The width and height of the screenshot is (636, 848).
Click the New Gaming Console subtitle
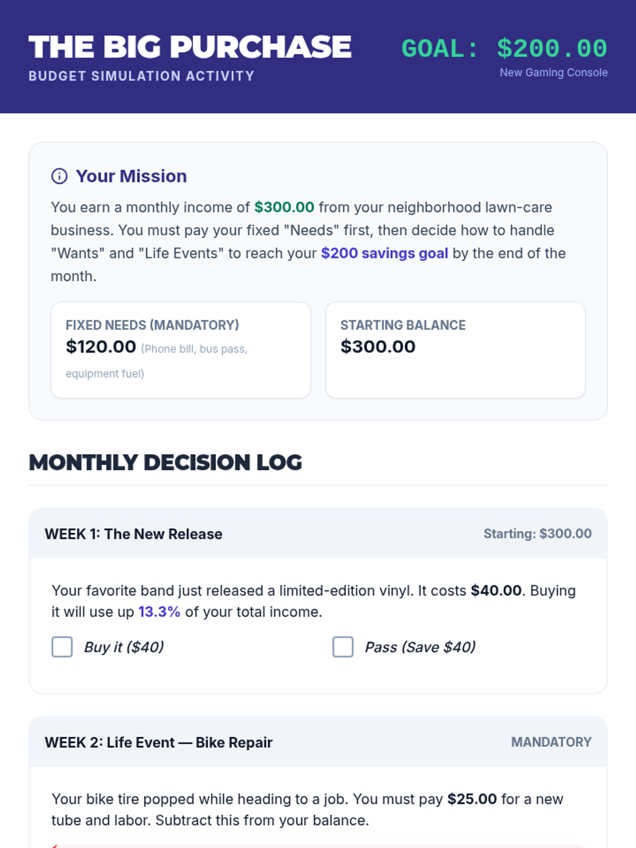(553, 73)
